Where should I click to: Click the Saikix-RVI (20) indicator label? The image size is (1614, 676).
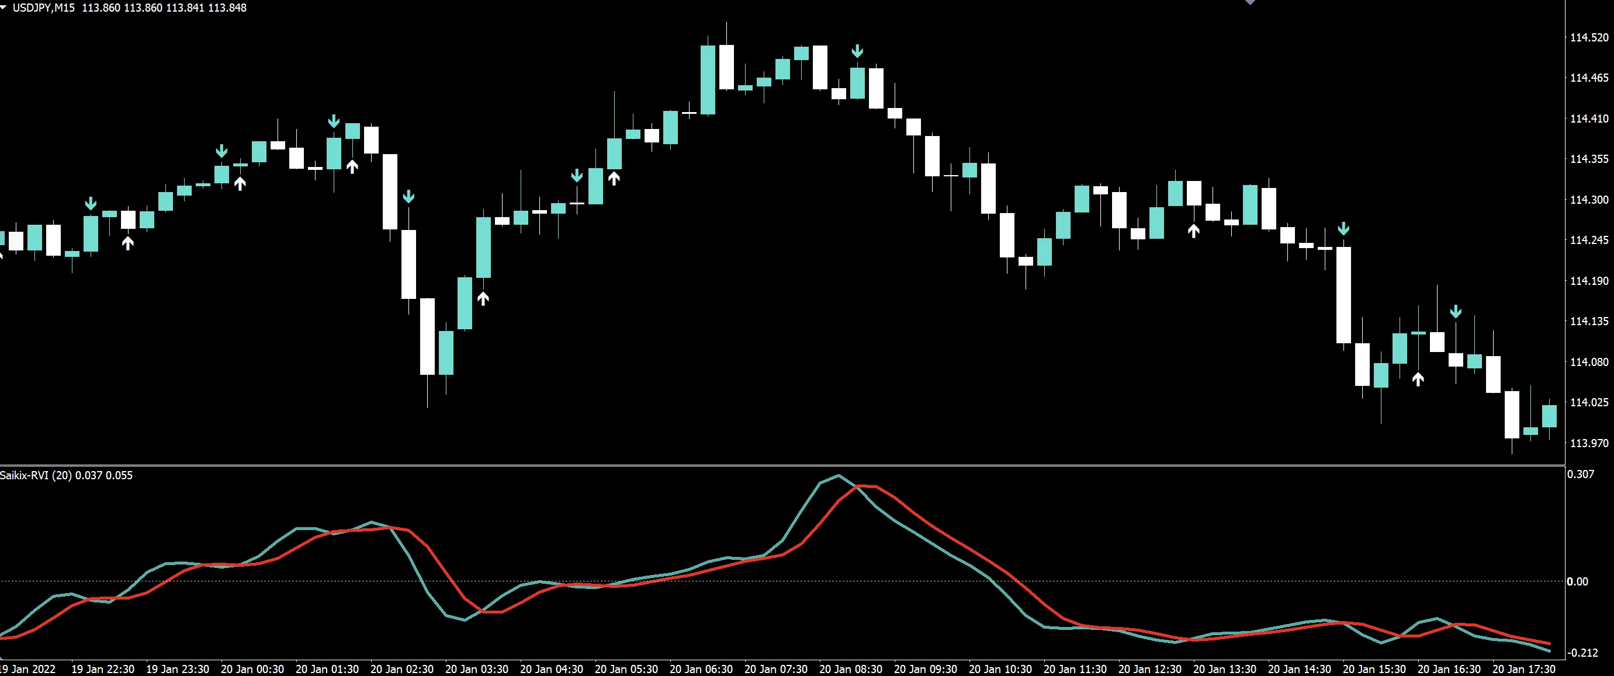coord(36,475)
